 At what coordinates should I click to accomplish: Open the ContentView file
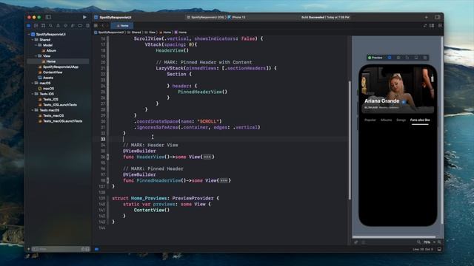click(50, 72)
